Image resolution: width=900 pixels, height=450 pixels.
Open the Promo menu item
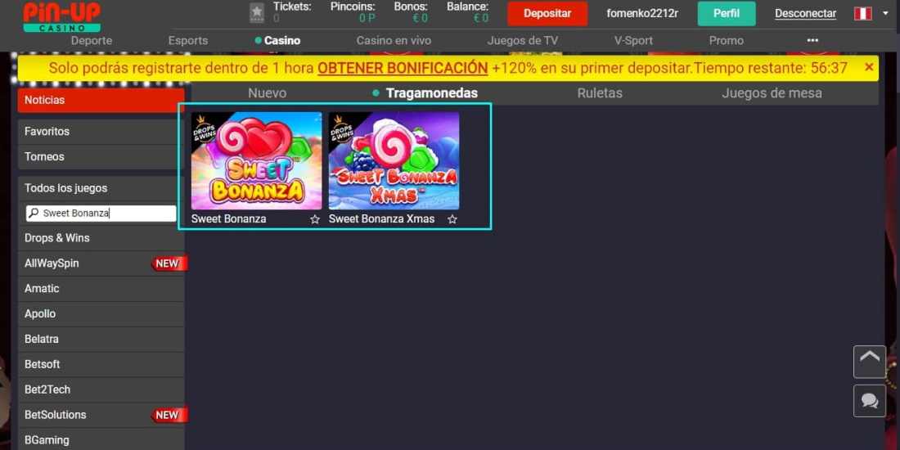(x=726, y=41)
